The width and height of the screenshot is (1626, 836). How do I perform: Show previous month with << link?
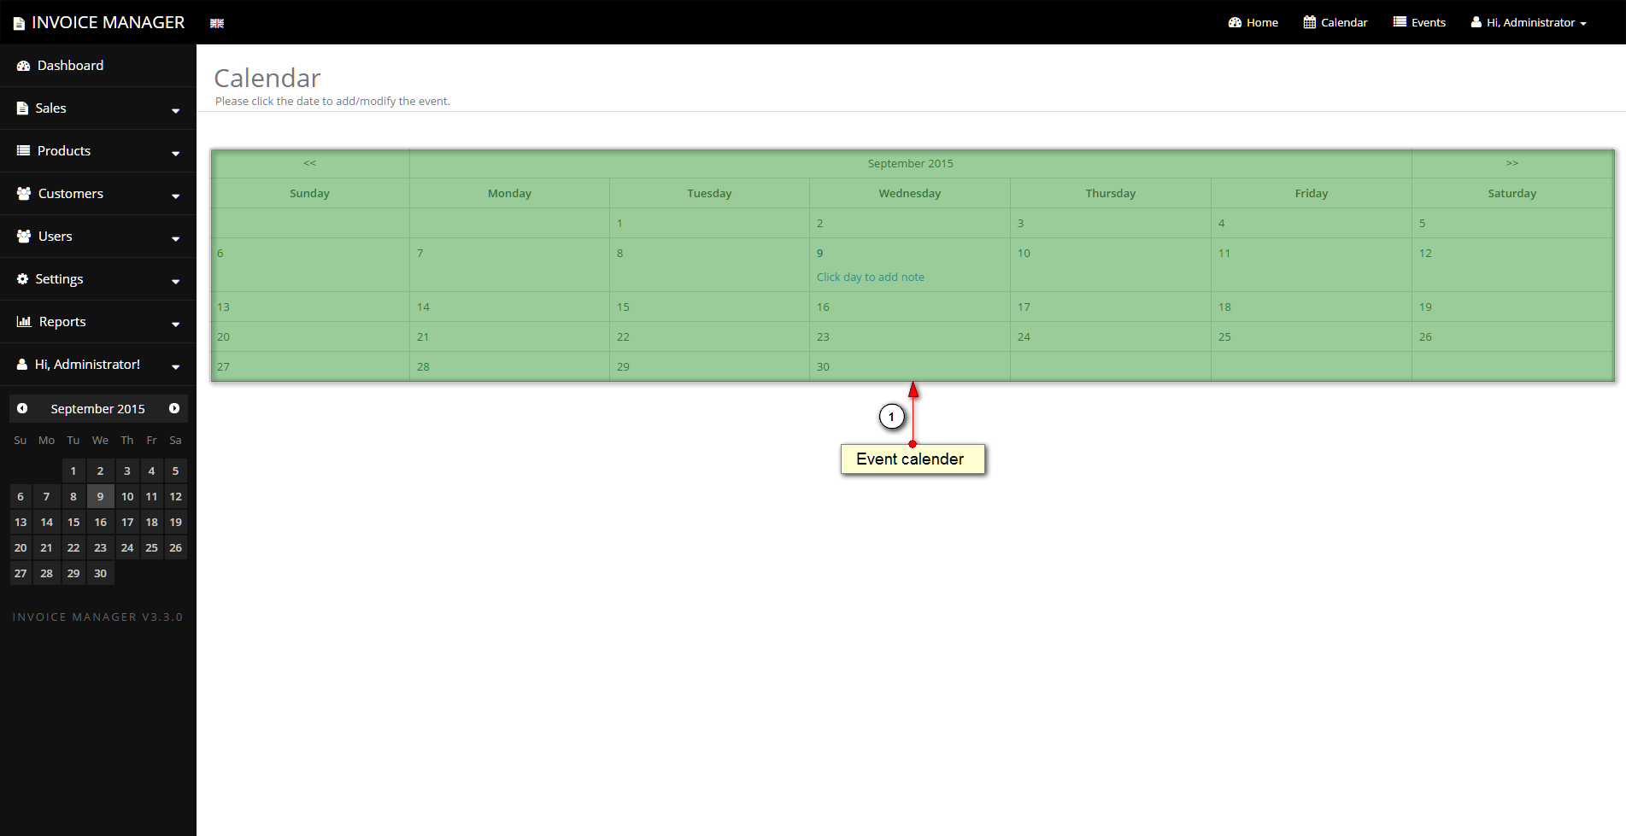point(309,163)
